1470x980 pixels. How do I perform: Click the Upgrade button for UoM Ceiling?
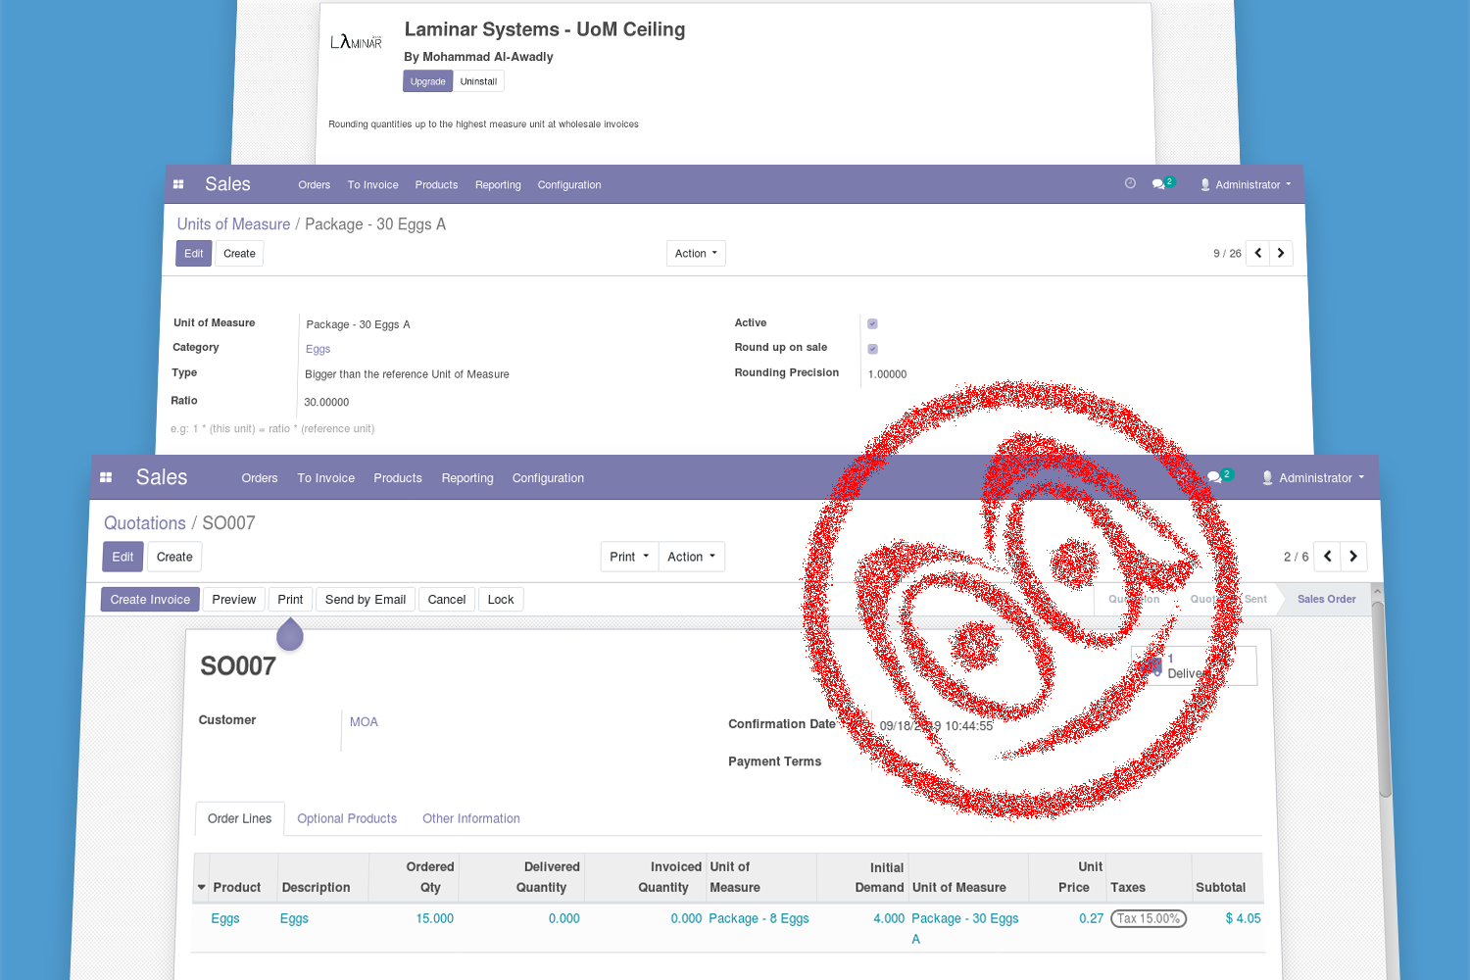[427, 81]
